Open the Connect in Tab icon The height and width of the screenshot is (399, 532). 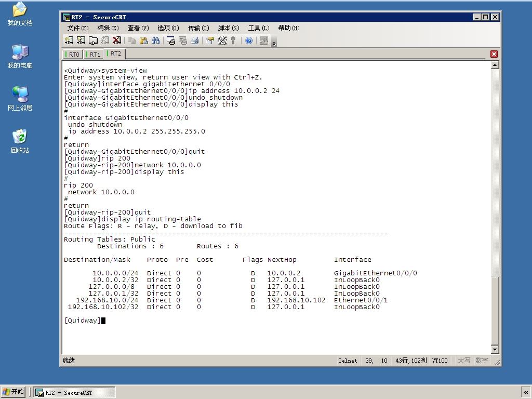pyautogui.click(x=93, y=41)
